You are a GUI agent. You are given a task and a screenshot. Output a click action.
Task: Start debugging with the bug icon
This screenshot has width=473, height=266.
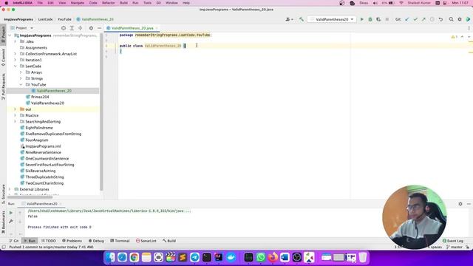pos(370,19)
